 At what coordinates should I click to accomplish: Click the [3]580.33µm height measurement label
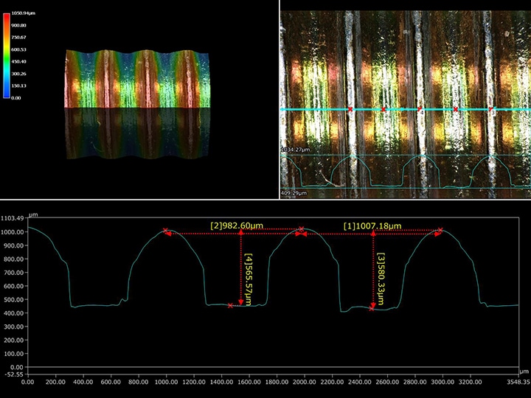click(382, 271)
